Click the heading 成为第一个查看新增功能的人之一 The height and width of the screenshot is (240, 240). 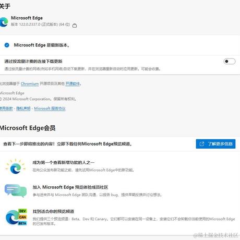(x=64, y=163)
